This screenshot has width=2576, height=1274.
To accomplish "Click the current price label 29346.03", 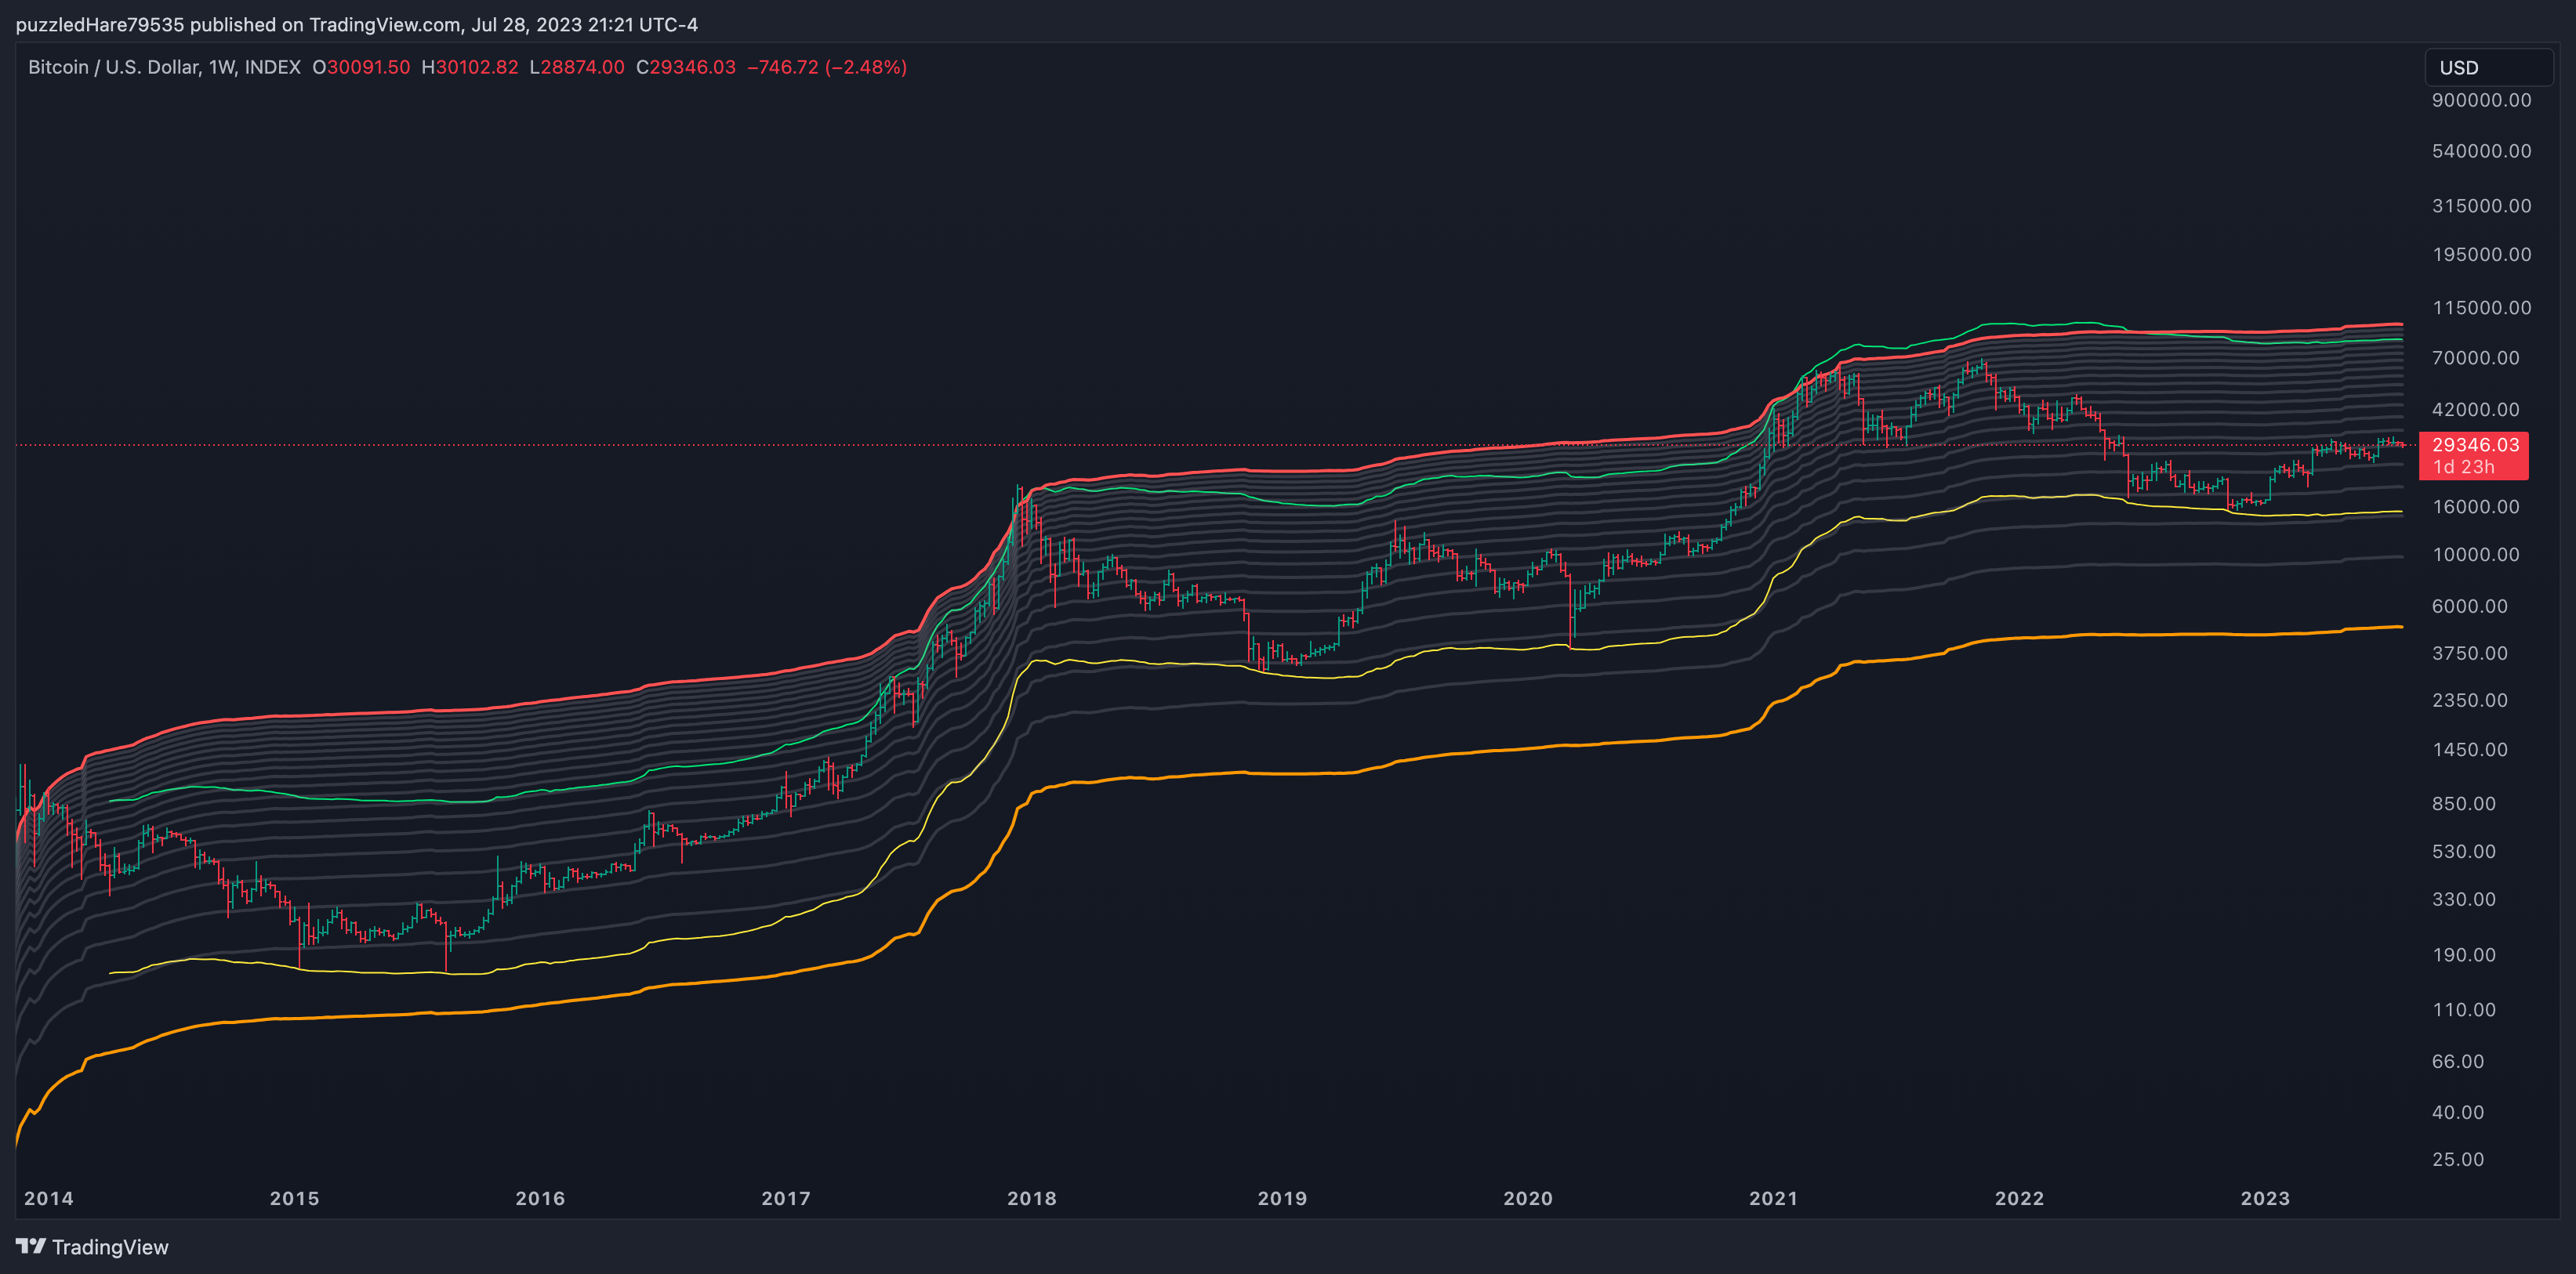I will click(2475, 445).
